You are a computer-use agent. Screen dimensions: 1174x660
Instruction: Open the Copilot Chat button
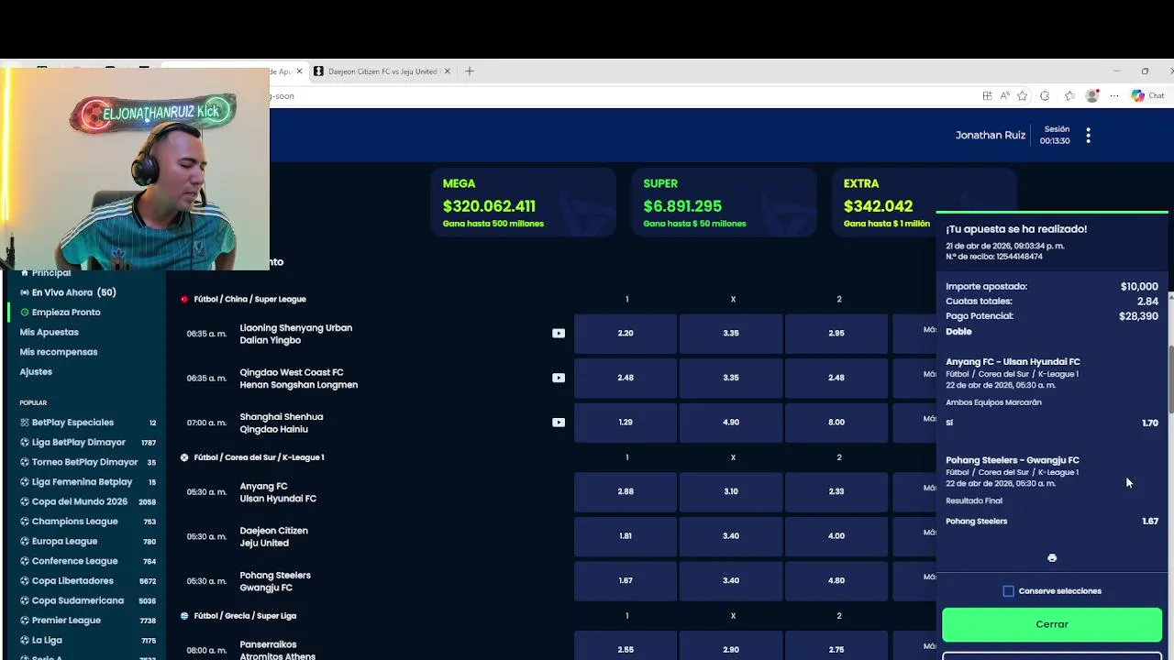[x=1147, y=95]
